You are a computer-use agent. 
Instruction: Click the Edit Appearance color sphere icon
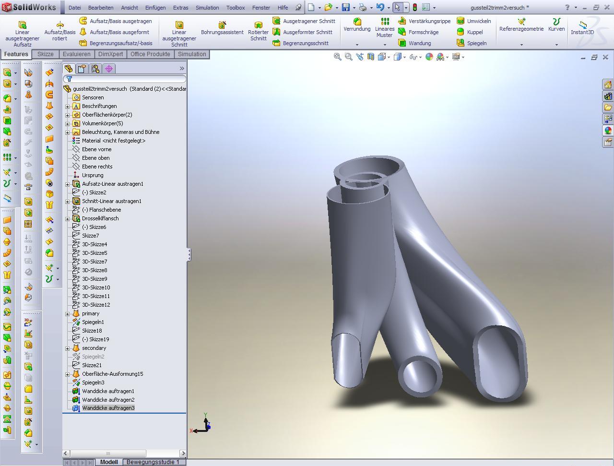tap(429, 57)
